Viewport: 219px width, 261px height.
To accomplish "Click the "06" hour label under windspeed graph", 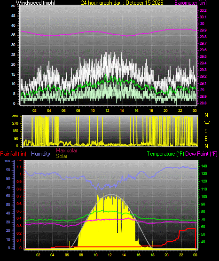I will coord(63,111).
